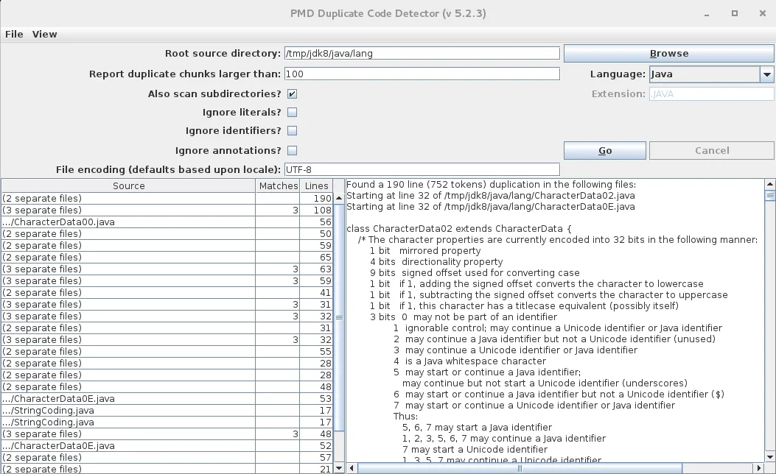This screenshot has width=776, height=474.
Task: Enable the Ignore identifiers option
Action: coord(292,131)
